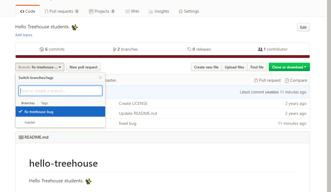
Task: Click the Code brackets icon
Action: tap(22, 11)
